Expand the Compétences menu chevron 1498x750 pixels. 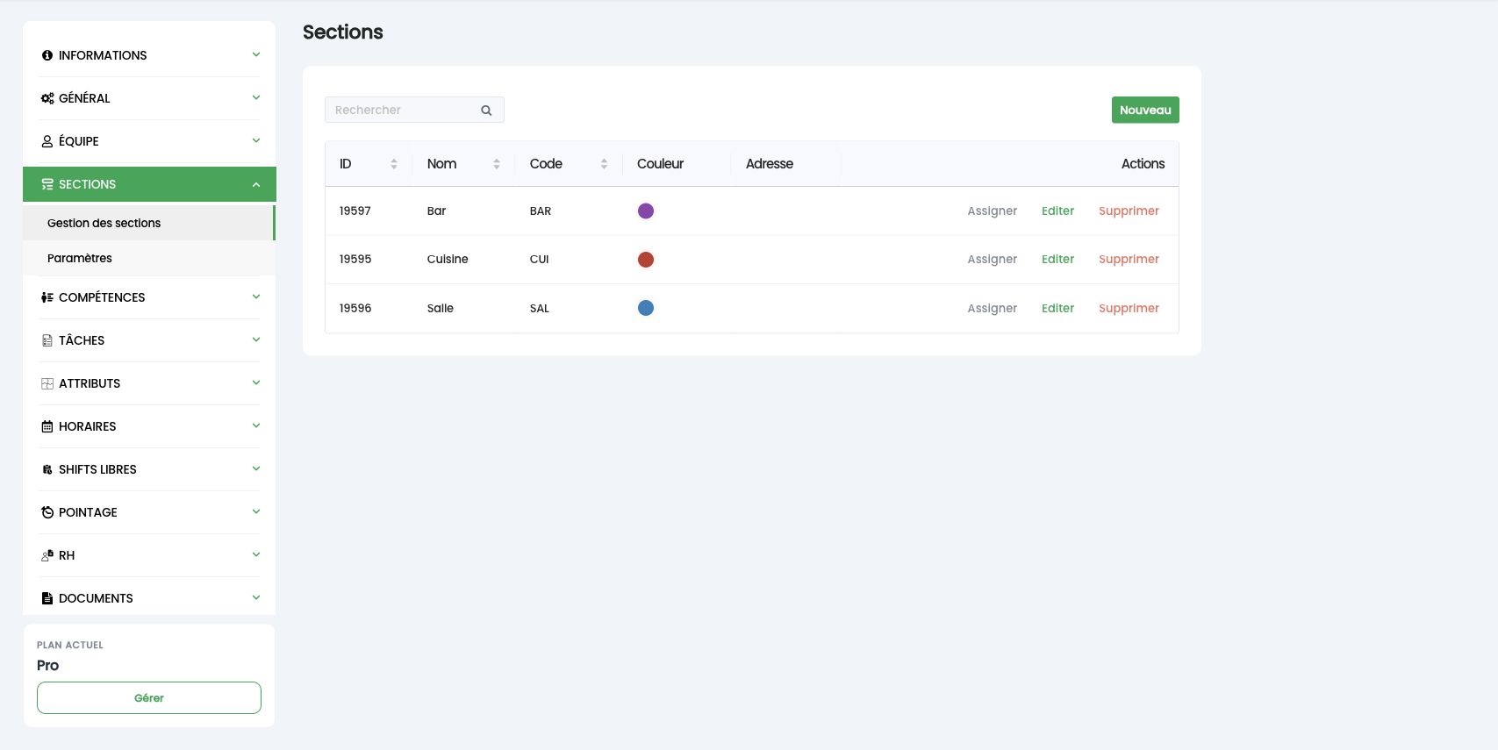pos(256,296)
